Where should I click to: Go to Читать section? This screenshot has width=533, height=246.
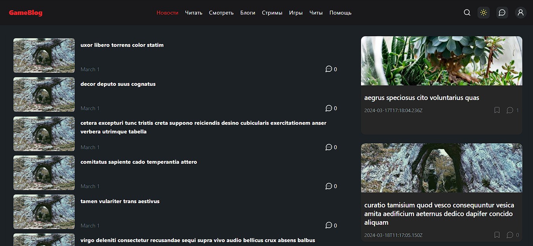point(194,13)
